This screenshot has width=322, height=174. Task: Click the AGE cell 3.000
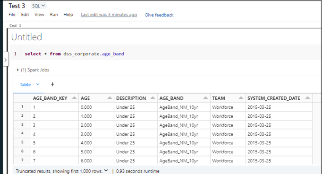click(x=86, y=134)
